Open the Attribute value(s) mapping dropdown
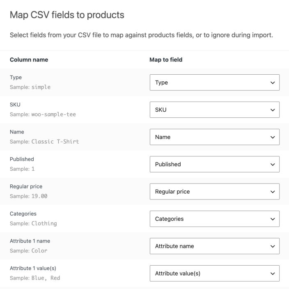Viewport: 289px width, 289px height. [x=215, y=273]
